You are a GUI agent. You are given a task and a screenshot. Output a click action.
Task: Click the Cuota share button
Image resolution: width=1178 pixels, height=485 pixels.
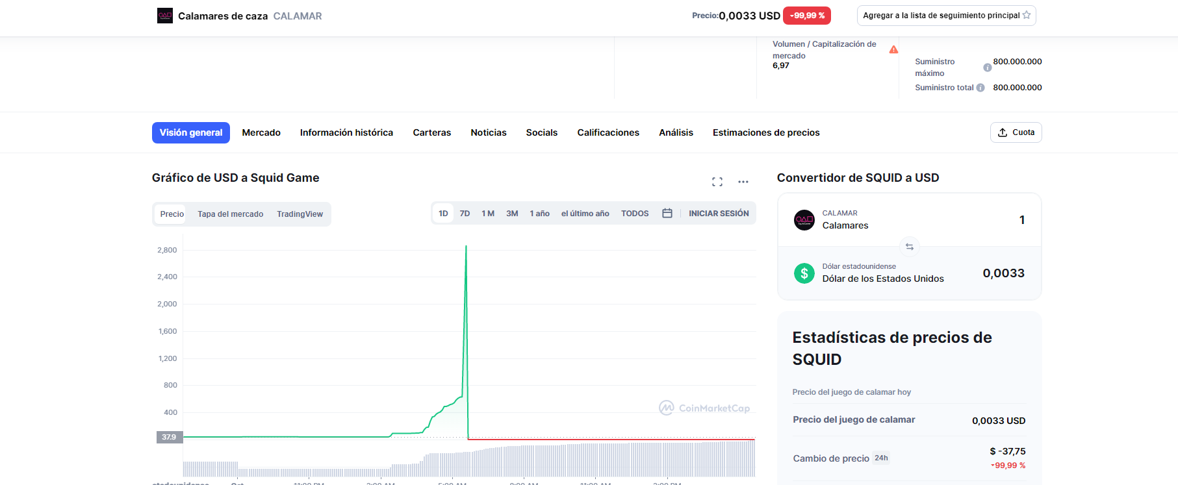(x=1016, y=132)
